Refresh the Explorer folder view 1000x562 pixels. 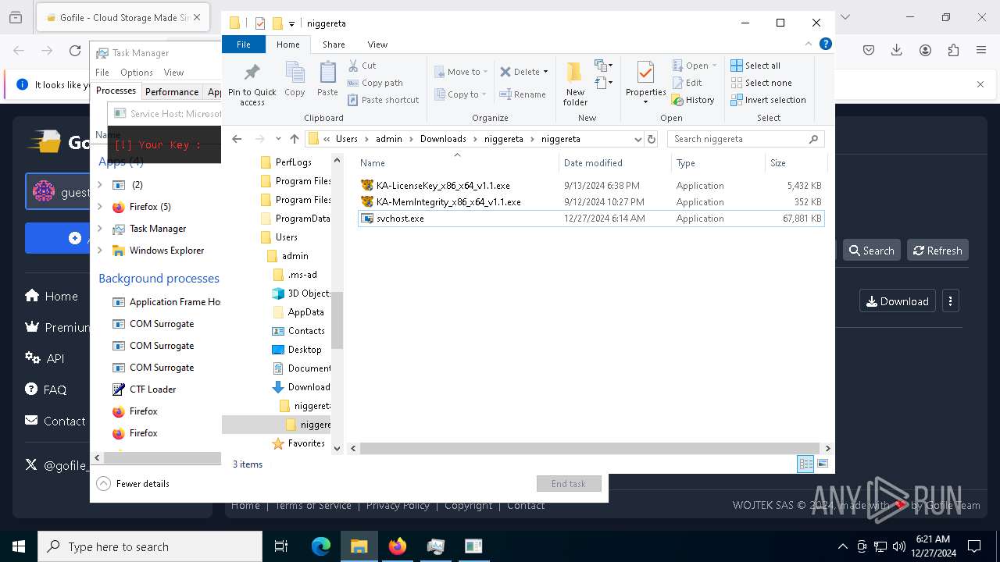click(652, 139)
